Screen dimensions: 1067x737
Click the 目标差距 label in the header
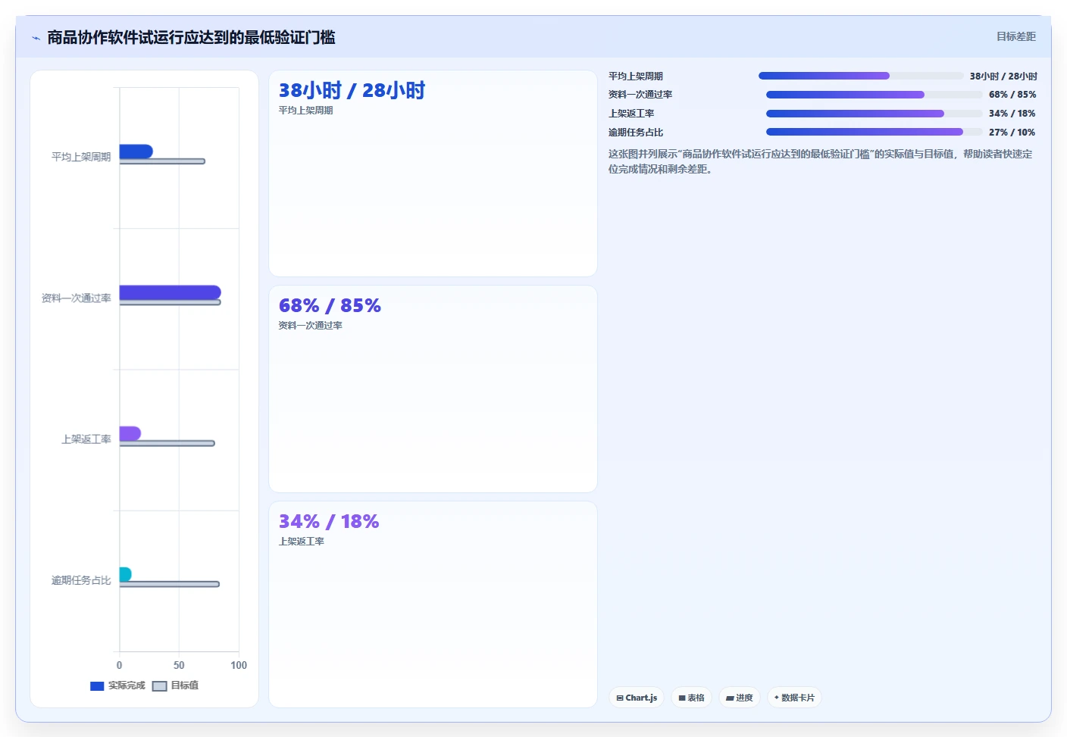point(1015,36)
